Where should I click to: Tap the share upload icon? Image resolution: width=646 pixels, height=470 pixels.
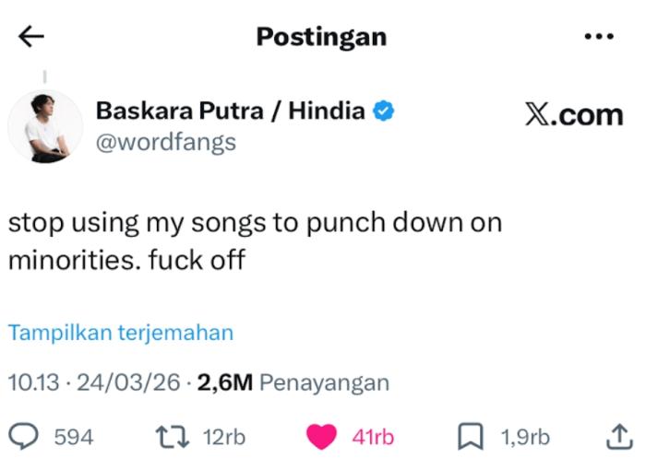(617, 437)
